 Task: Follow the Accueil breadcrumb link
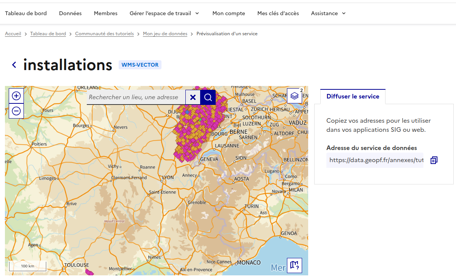13,33
